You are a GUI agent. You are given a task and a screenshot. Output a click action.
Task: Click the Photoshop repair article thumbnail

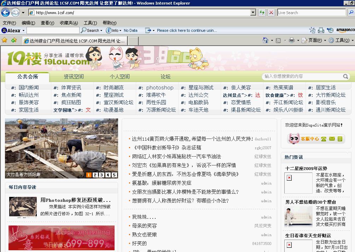23,207
